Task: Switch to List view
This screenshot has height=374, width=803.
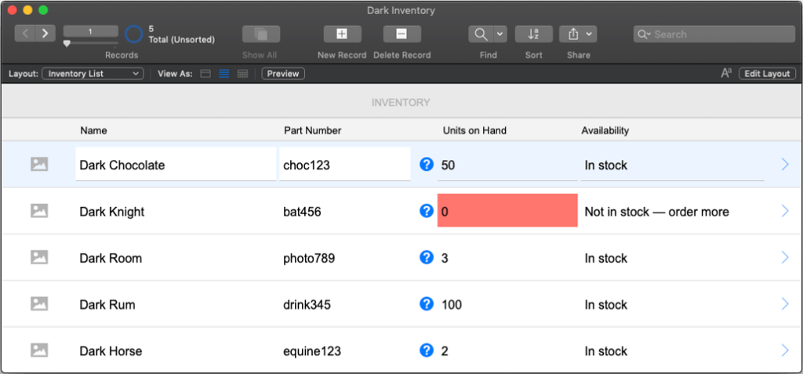Action: pyautogui.click(x=224, y=74)
